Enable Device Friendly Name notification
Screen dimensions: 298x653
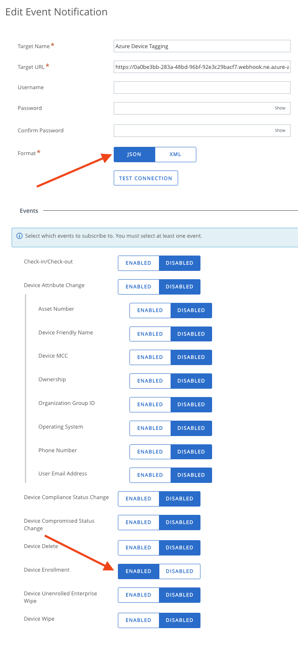[x=150, y=334]
